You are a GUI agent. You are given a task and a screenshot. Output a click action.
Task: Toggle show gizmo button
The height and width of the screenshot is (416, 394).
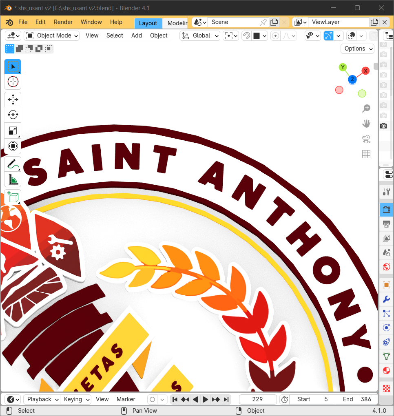coord(328,35)
